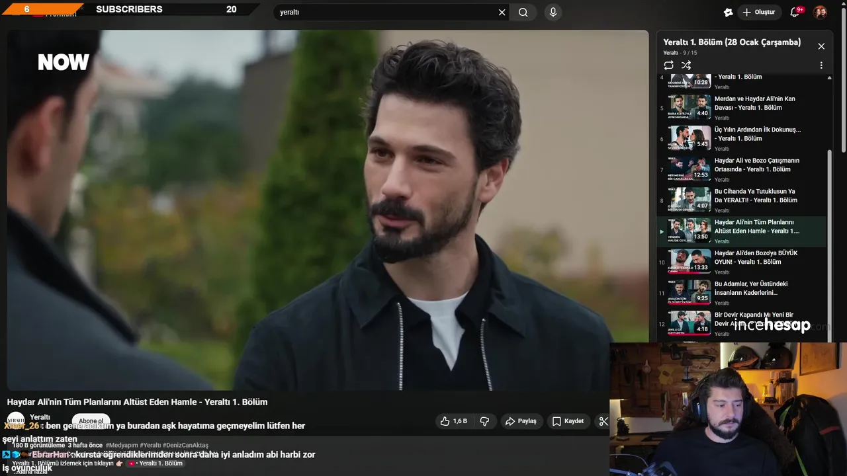847x476 pixels.
Task: Open thumbnail with 9:25 duration
Action: tap(690, 292)
